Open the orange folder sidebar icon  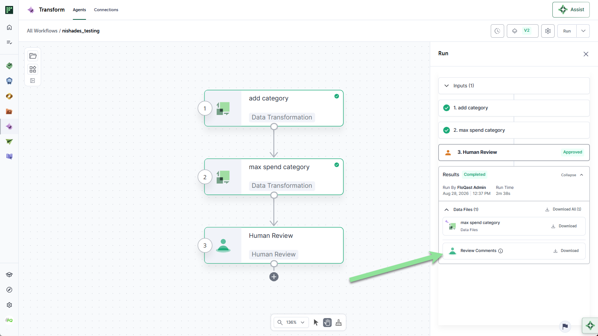click(x=9, y=111)
